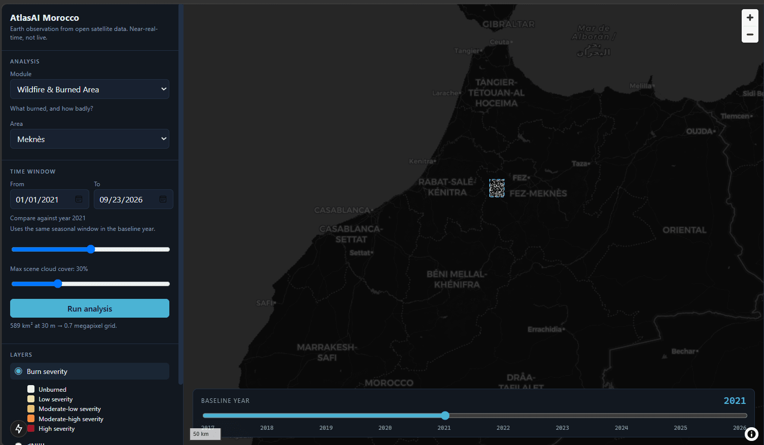Click the Moderate-low severity legend swatch

click(31, 409)
